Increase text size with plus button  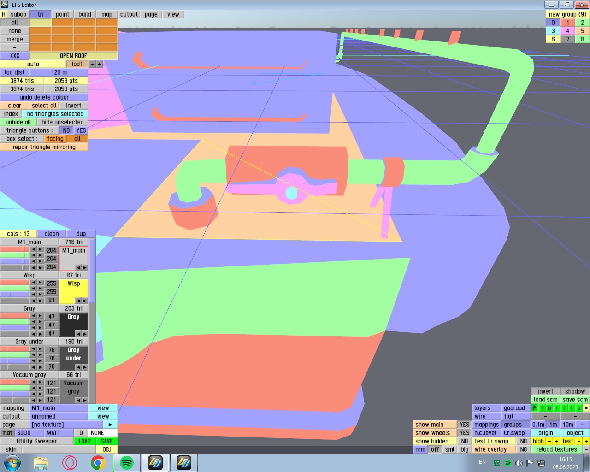coord(586,441)
